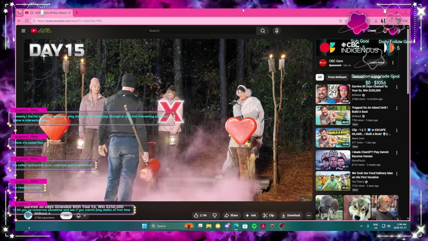The width and height of the screenshot is (428, 241).
Task: Reload the page with refresh icon
Action: [x=26, y=21]
